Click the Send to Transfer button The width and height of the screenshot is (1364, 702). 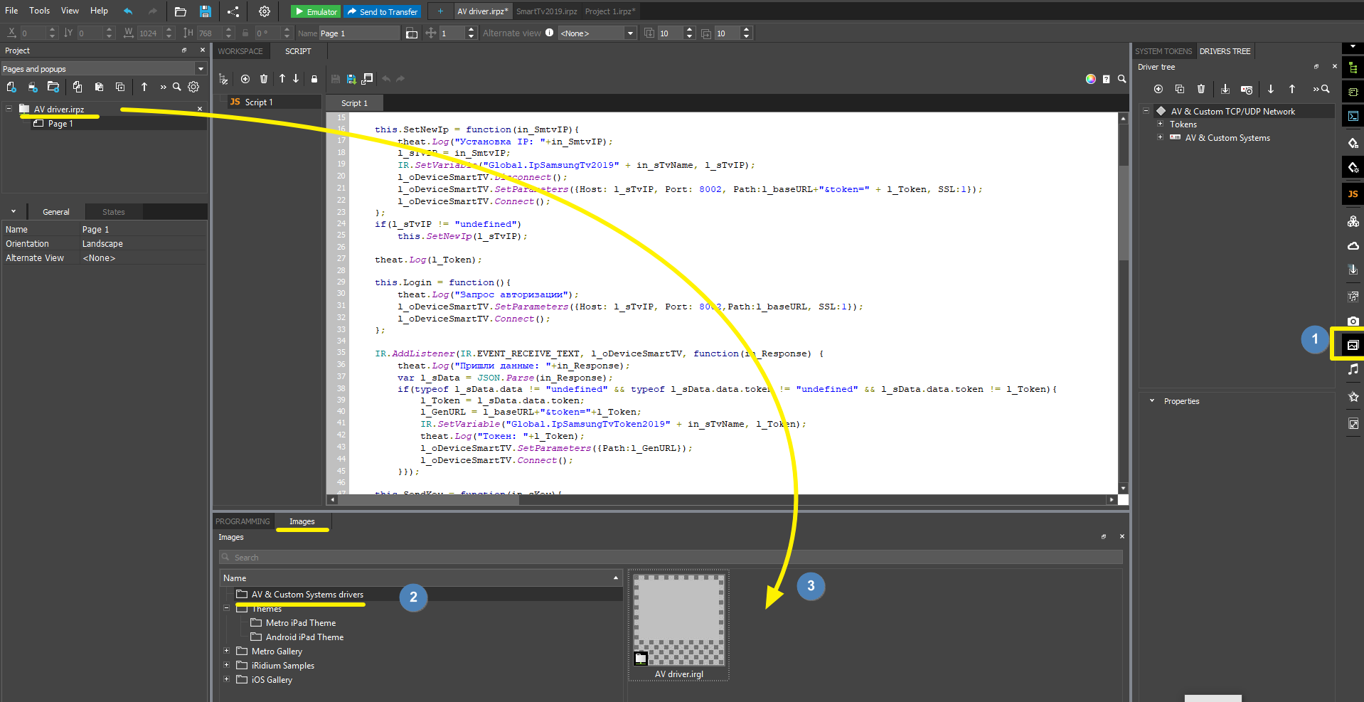pos(383,11)
